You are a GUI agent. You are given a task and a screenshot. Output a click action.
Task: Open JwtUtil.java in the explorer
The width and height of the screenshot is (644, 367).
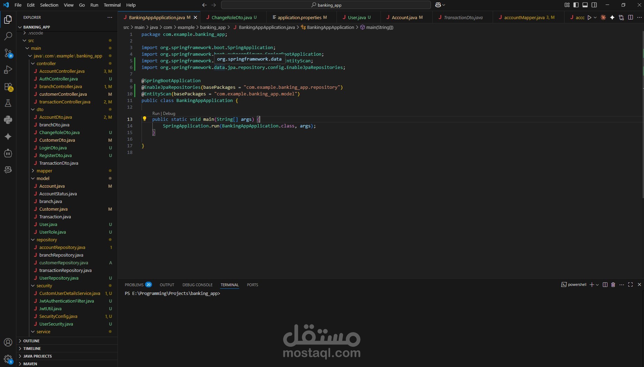[50, 309]
